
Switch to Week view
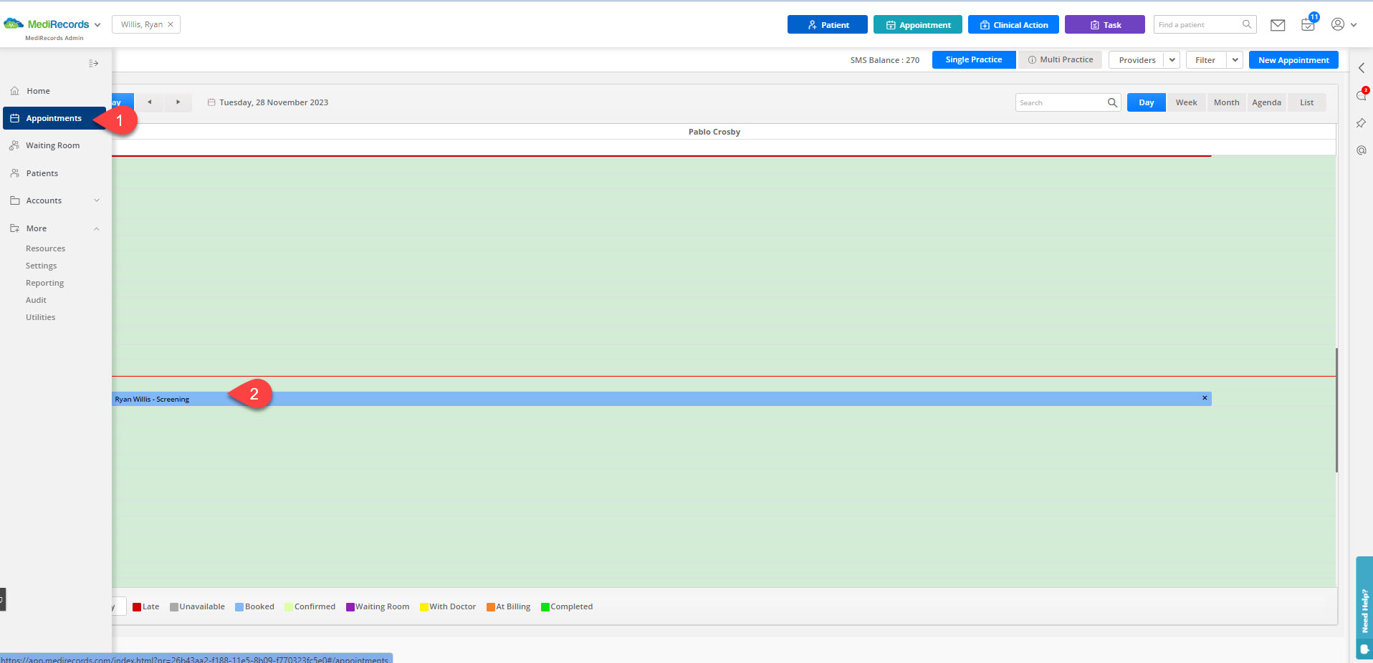click(x=1186, y=102)
